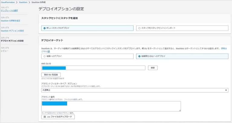Click the resize handle of account number textarea
232x123 pixels.
click(x=180, y=110)
